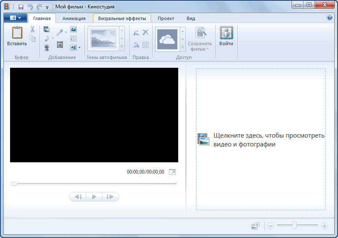
Task: Click the storyboard video and photo icon
Action: coord(203,139)
